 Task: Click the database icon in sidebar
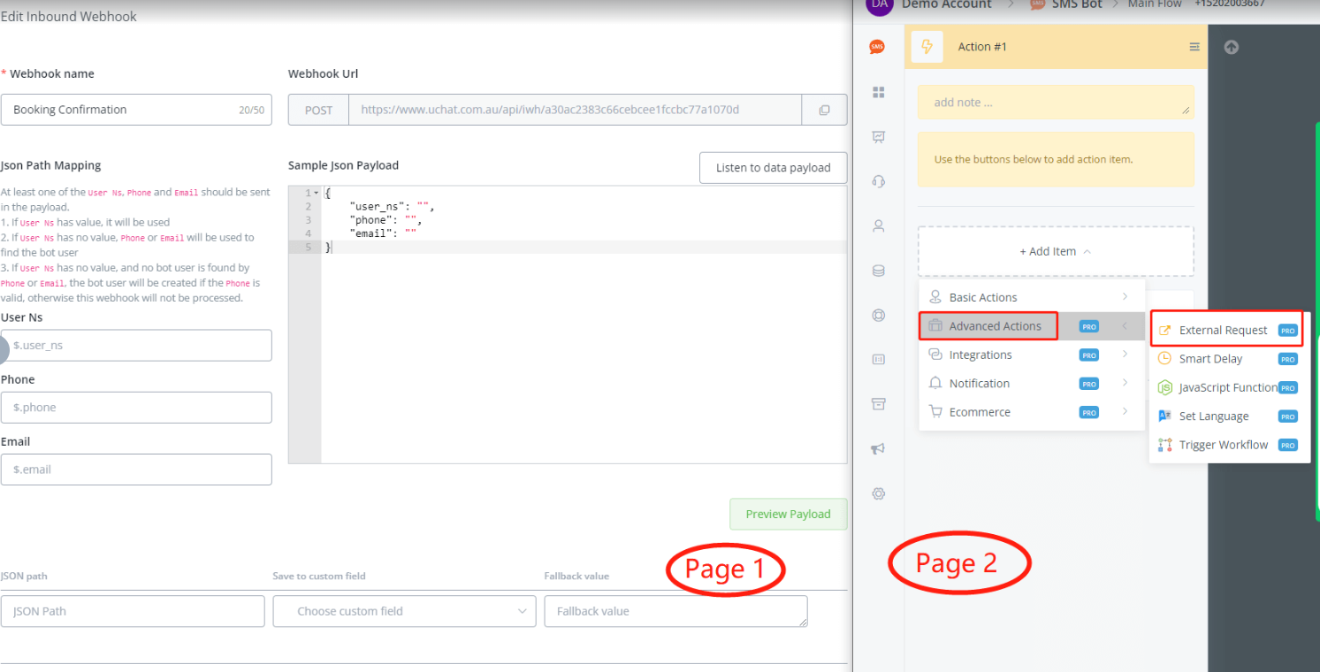point(878,271)
